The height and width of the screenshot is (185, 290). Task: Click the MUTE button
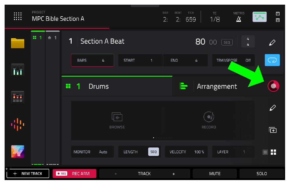tap(215, 174)
